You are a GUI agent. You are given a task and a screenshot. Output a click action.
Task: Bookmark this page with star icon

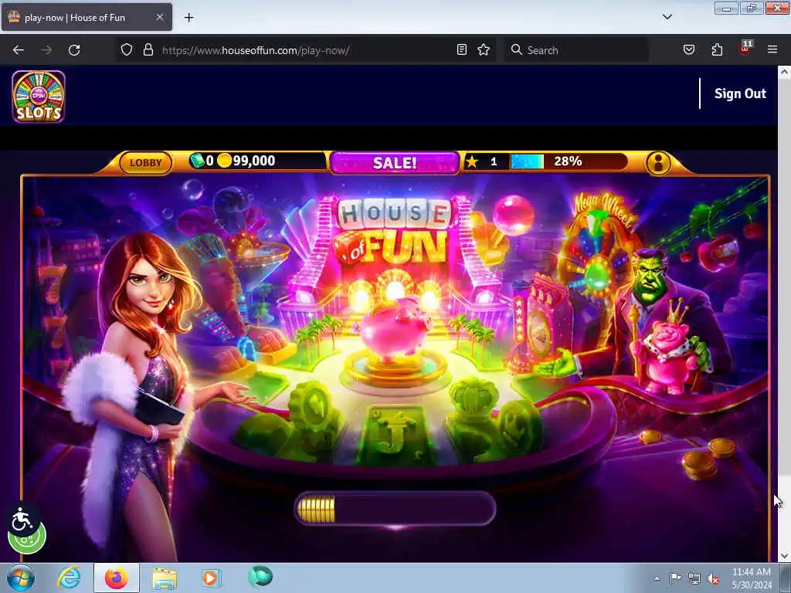pyautogui.click(x=484, y=49)
